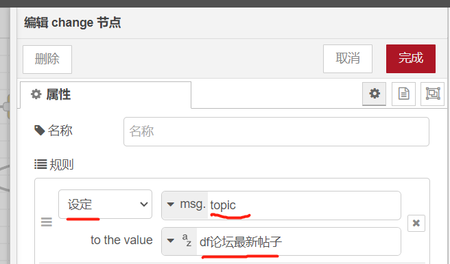450x264 pixels.
Task: Switch to the 属性 properties tab
Action: coord(106,94)
